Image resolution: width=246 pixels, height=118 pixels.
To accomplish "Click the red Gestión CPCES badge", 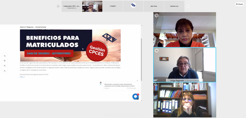I will tap(97, 51).
